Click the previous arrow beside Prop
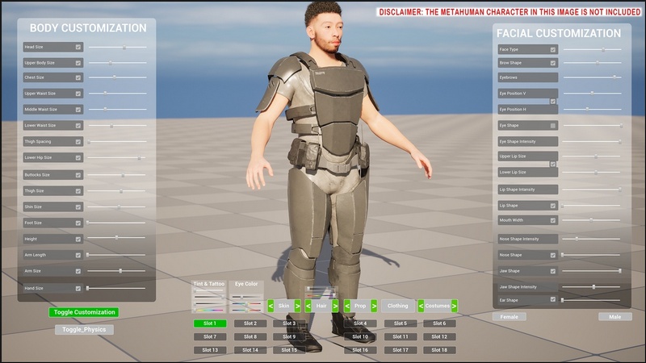 pyautogui.click(x=347, y=307)
